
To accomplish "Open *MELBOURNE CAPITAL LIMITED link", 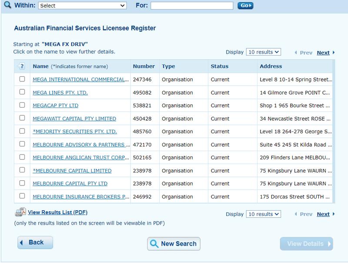I will coord(72,171).
